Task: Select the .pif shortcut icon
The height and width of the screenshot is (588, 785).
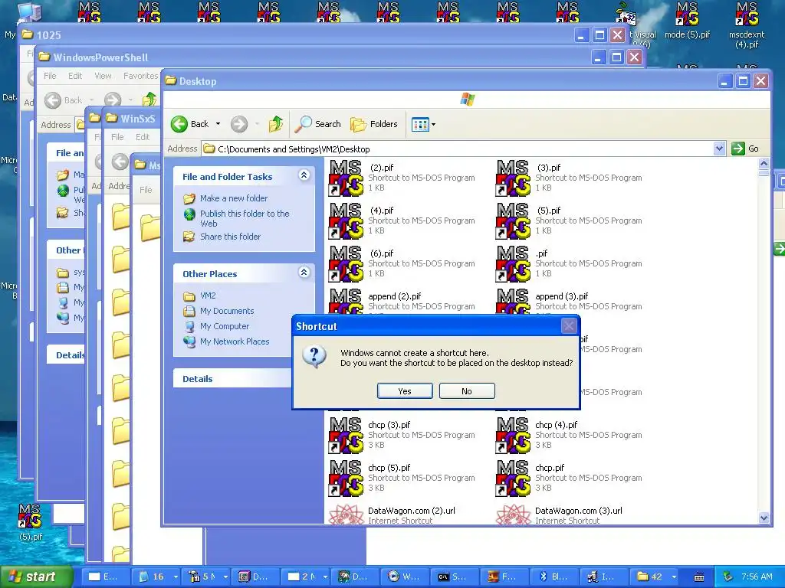Action: 513,264
